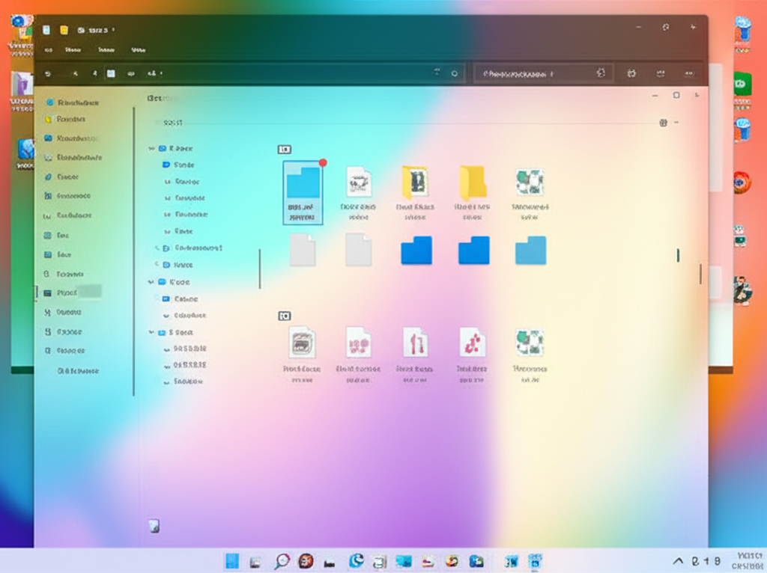Viewport: 767px width, 573px height.
Task: Open the Recycle Bin desktop icon at top right
Action: coord(743,30)
